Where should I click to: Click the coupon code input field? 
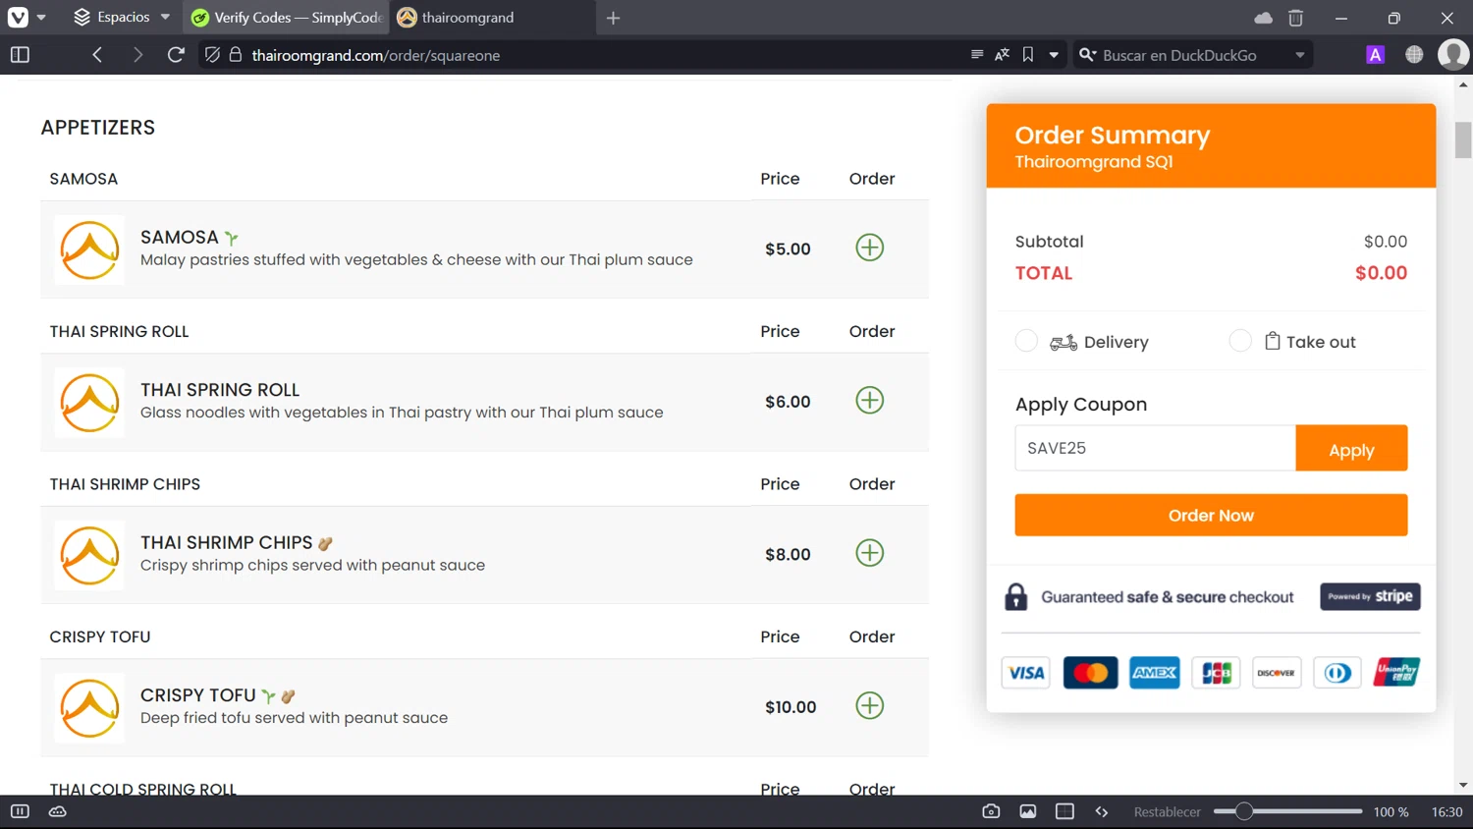click(1155, 448)
